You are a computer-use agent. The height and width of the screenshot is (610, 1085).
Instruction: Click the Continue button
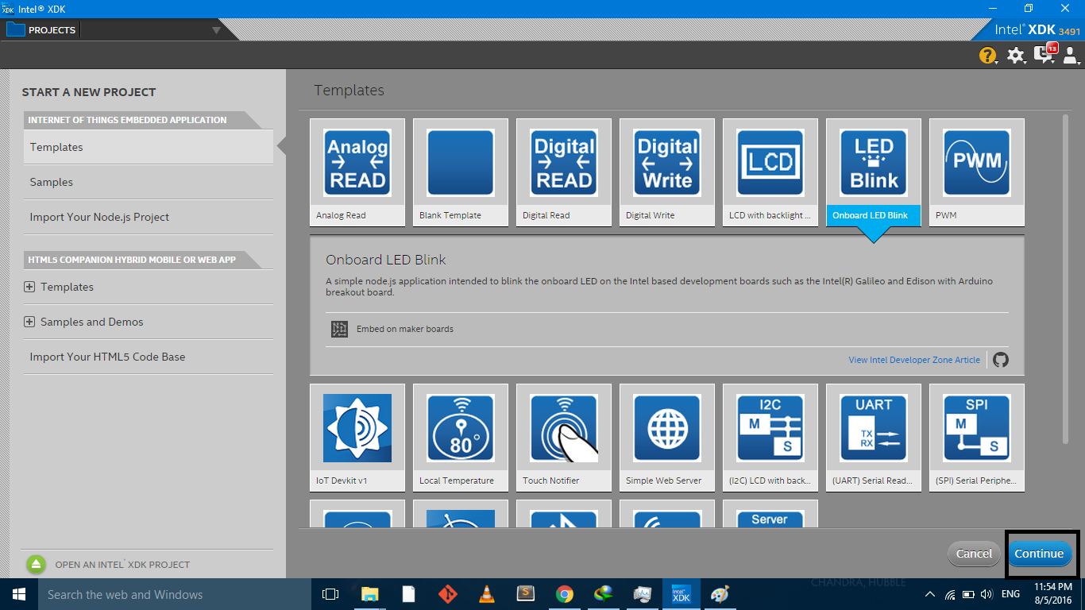[x=1038, y=554]
